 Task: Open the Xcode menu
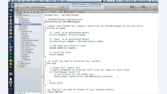16,1
